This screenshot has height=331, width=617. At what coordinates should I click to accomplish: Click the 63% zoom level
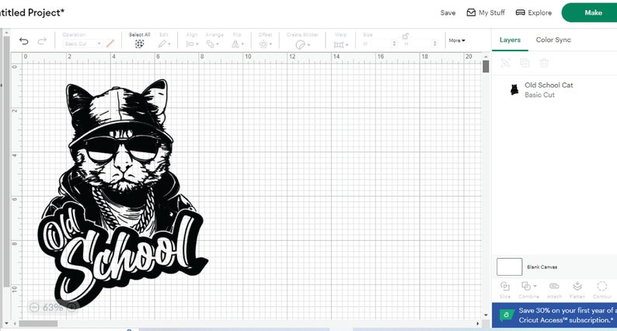point(53,308)
